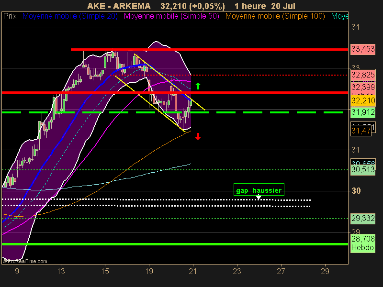Screen dimensions: 383x287
Task: Click the bold 30 price axis value
Action: (x=356, y=190)
